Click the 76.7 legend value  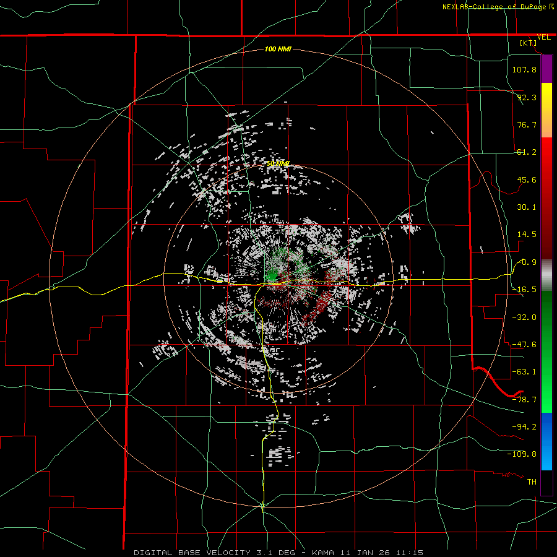(x=527, y=124)
